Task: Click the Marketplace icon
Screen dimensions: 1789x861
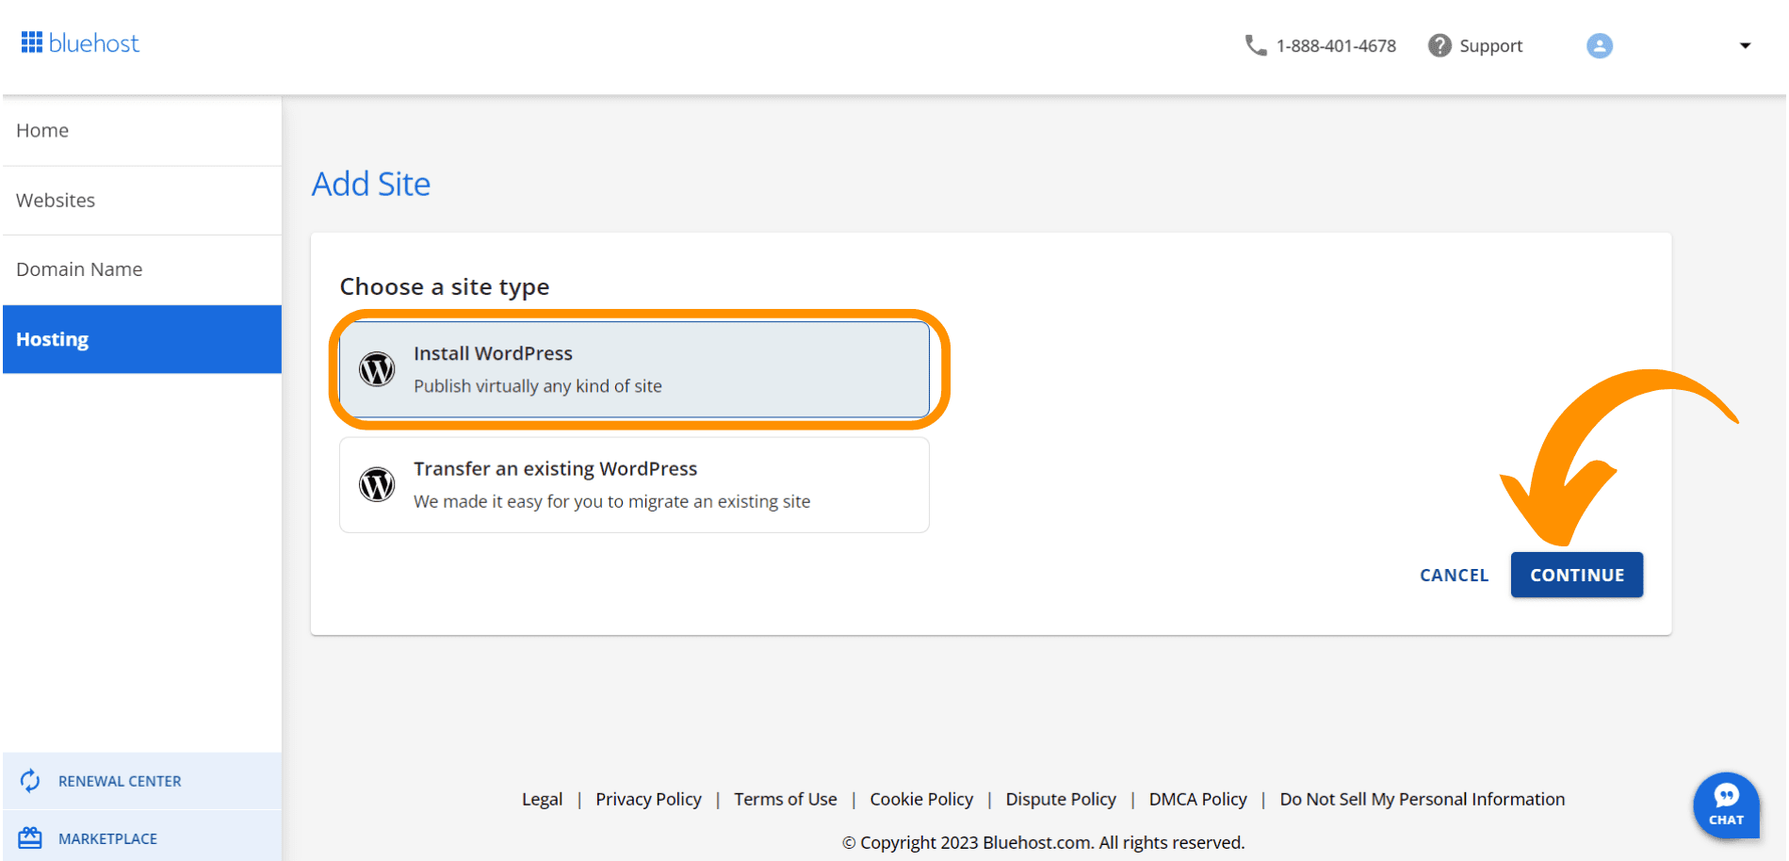Action: pos(30,838)
